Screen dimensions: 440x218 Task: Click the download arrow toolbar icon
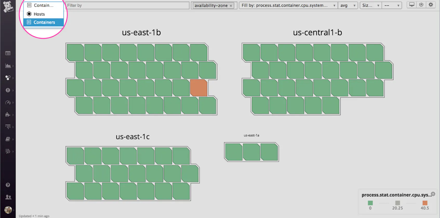click(x=421, y=5)
